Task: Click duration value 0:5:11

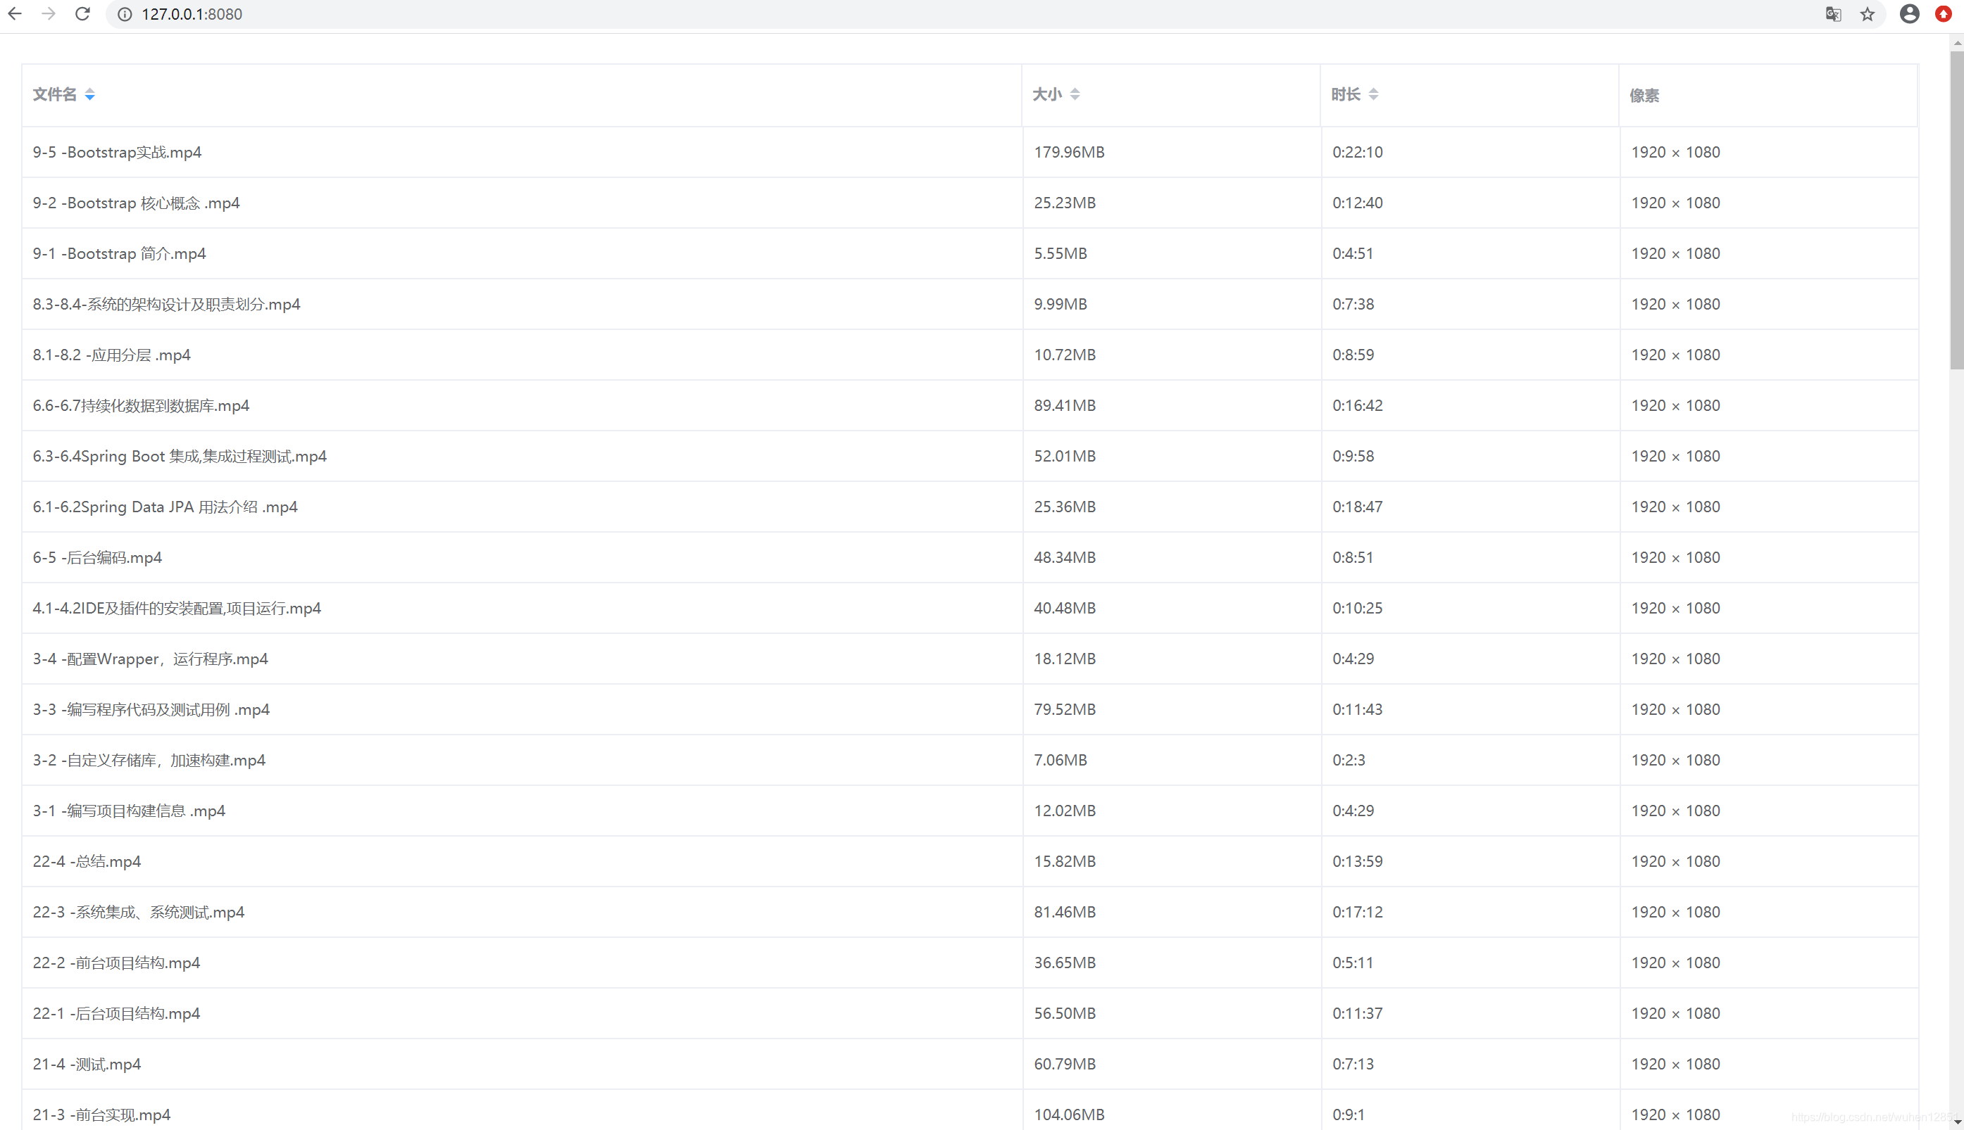Action: pos(1353,963)
